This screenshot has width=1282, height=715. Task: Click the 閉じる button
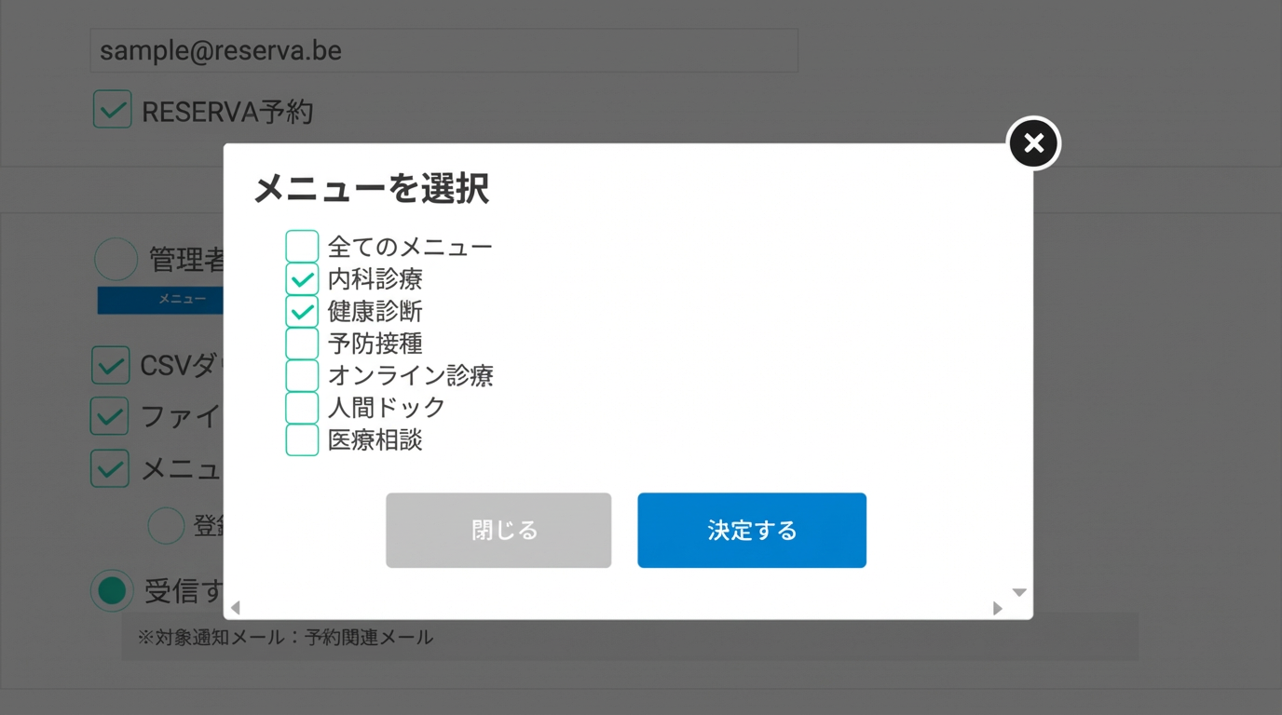click(498, 530)
